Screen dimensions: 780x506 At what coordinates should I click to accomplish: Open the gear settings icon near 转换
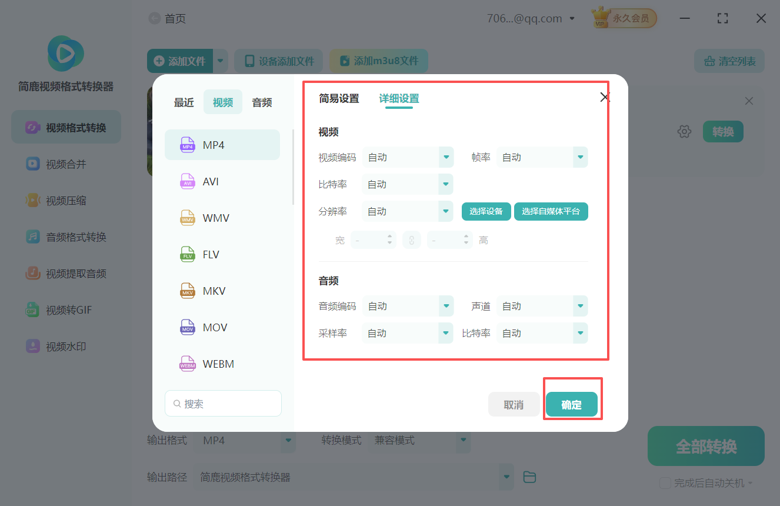684,131
